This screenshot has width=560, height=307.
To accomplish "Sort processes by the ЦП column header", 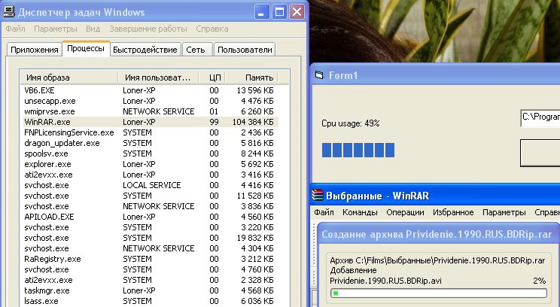I will 212,78.
